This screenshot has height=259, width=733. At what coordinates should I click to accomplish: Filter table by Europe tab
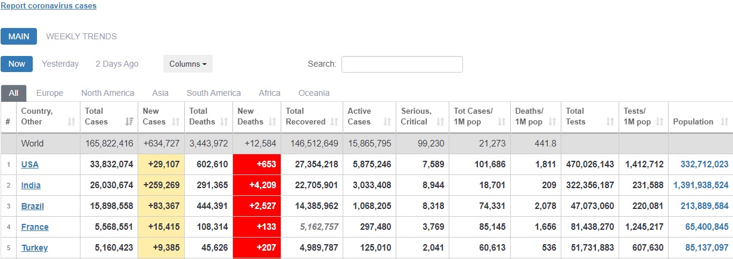point(49,93)
